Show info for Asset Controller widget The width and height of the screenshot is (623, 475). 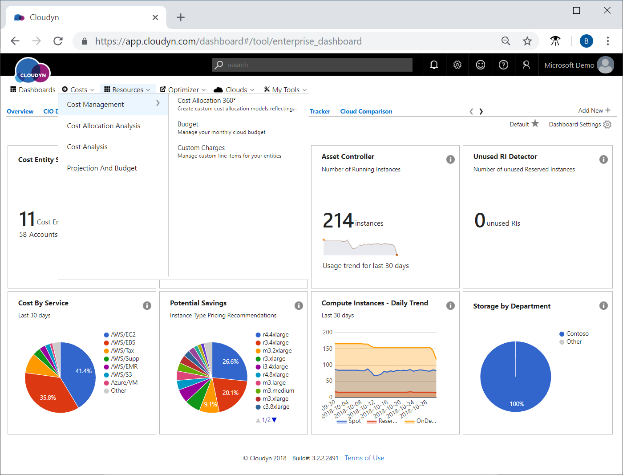(450, 159)
